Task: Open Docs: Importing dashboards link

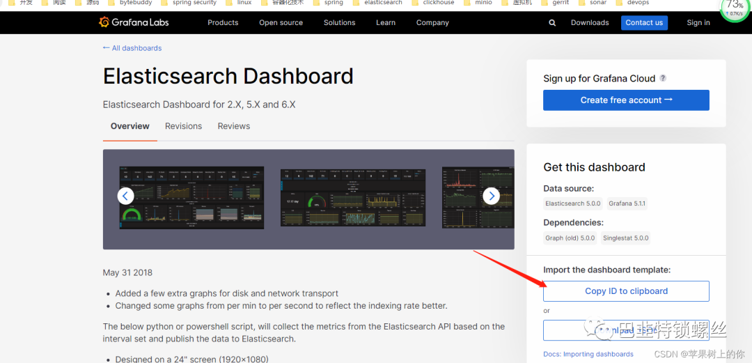Action: pyautogui.click(x=588, y=355)
